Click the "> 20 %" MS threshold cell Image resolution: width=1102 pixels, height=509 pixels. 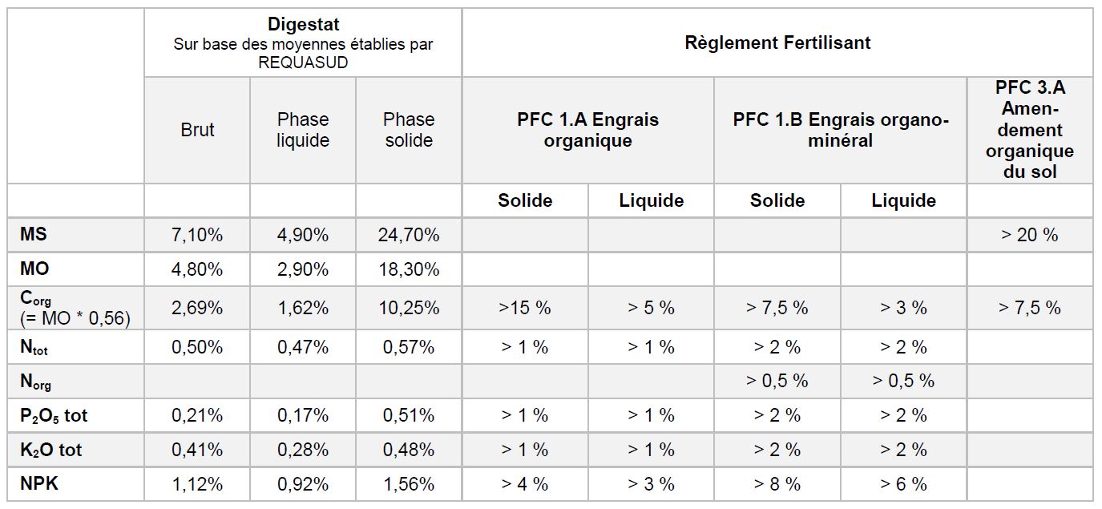click(1029, 235)
